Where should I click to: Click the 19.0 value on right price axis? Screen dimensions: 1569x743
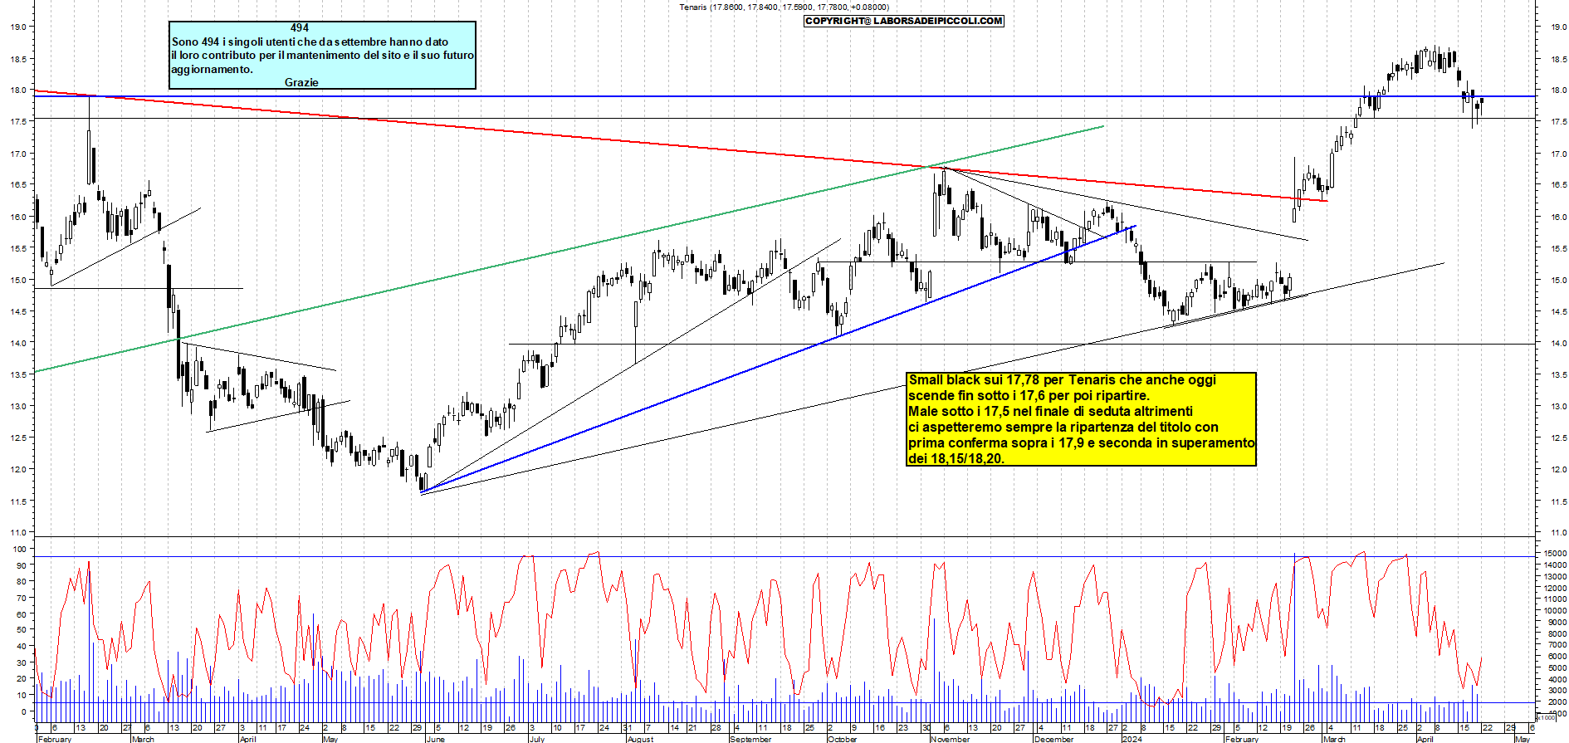coord(1558,27)
